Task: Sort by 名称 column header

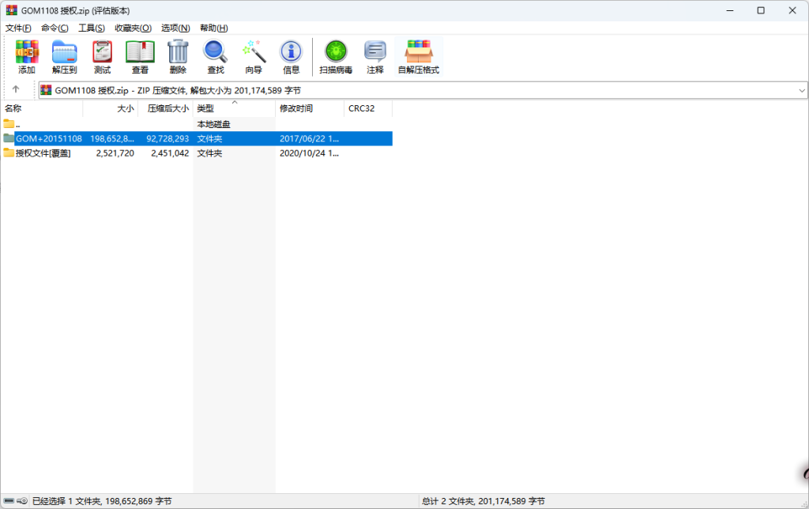Action: coord(41,108)
